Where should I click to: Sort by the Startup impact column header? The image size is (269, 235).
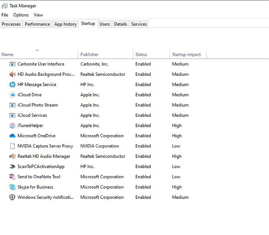pos(186,54)
